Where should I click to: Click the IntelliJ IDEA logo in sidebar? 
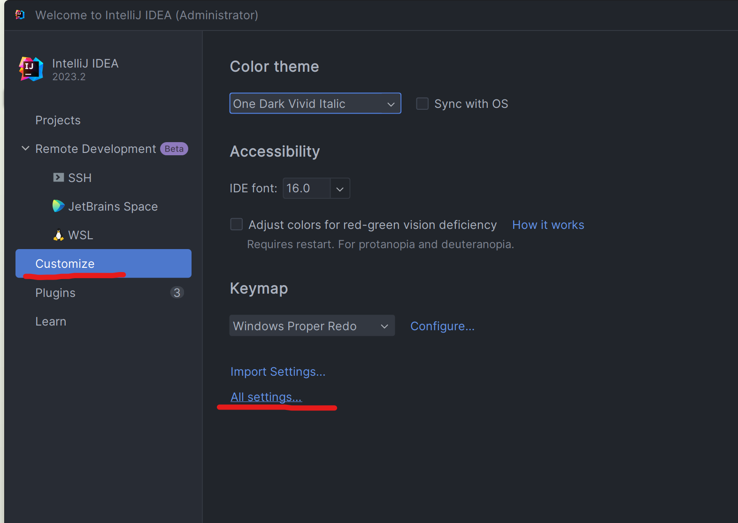coord(31,69)
